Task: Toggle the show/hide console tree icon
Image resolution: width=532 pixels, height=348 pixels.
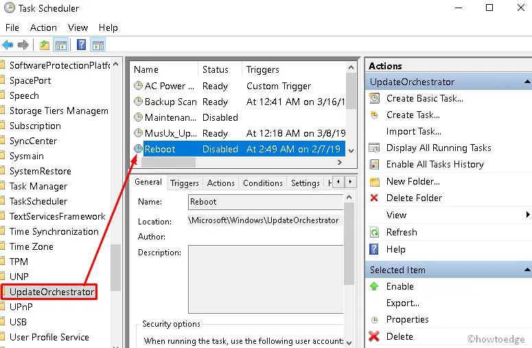Action: (x=61, y=45)
